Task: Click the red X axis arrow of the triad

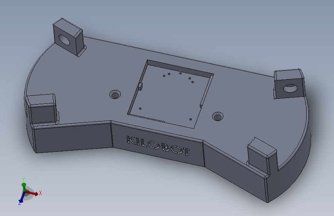Action: coord(32,193)
